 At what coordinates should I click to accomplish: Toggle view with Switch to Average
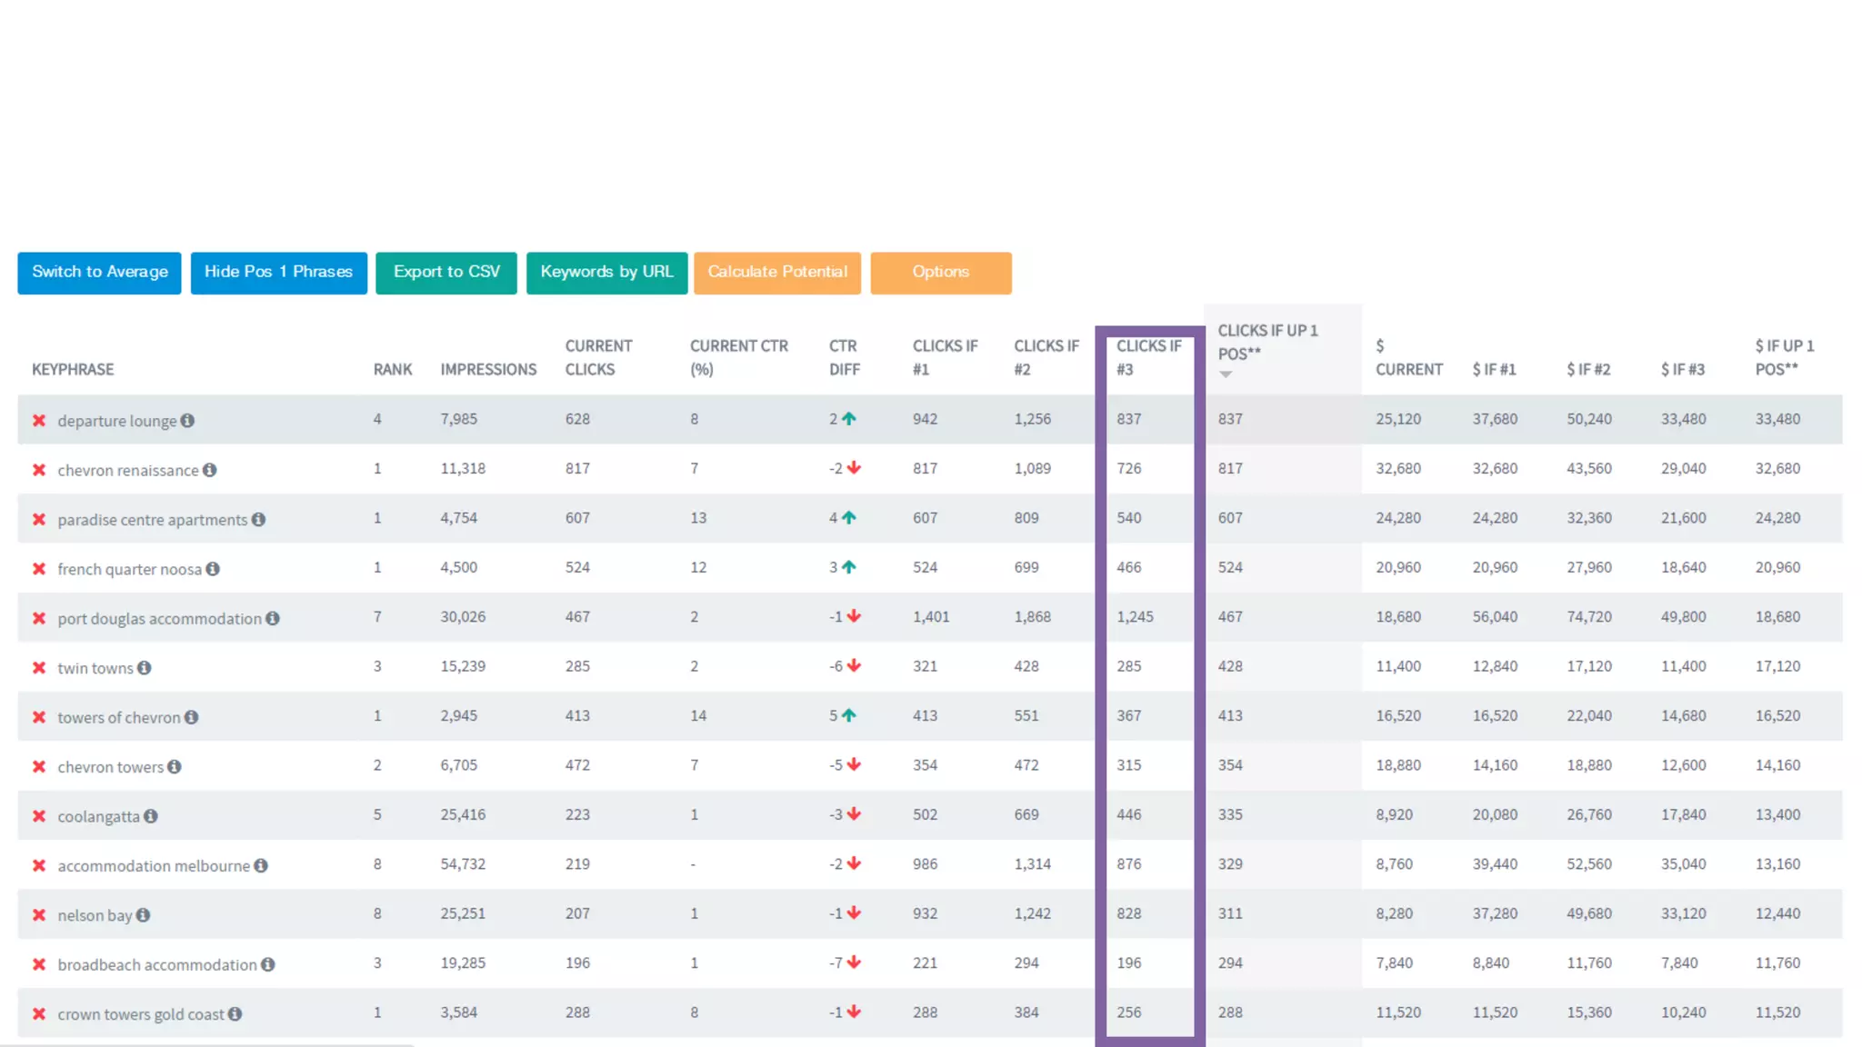click(x=99, y=273)
